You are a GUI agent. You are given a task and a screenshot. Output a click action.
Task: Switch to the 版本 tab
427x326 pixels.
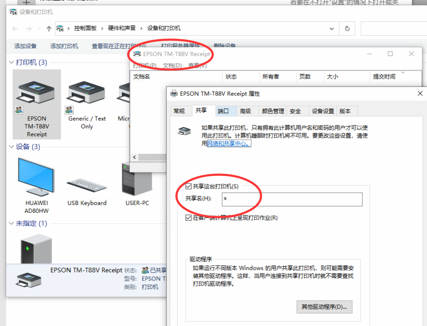345,111
